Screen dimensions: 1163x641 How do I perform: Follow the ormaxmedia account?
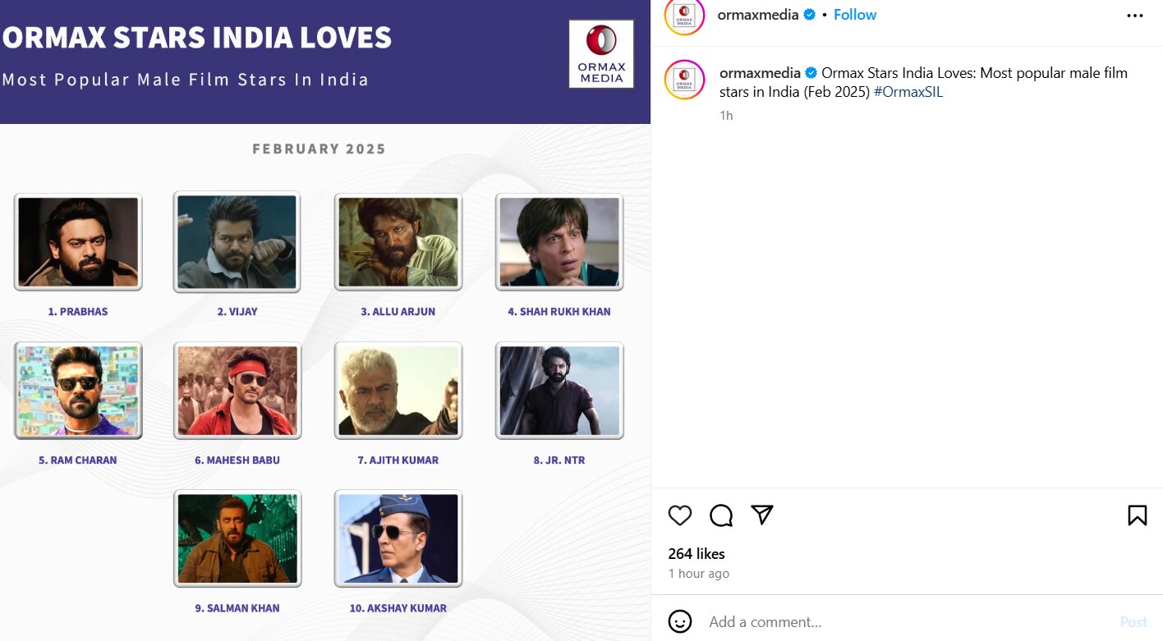tap(854, 15)
